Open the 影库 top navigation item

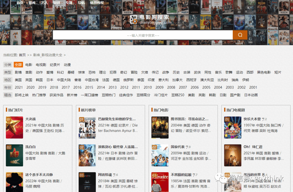tap(32, 3)
